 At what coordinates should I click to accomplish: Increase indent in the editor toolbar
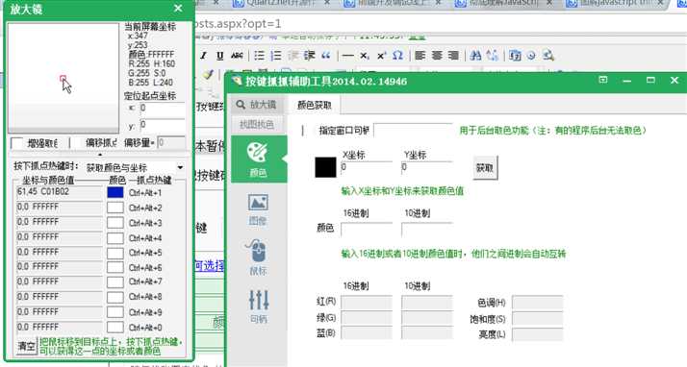click(310, 56)
